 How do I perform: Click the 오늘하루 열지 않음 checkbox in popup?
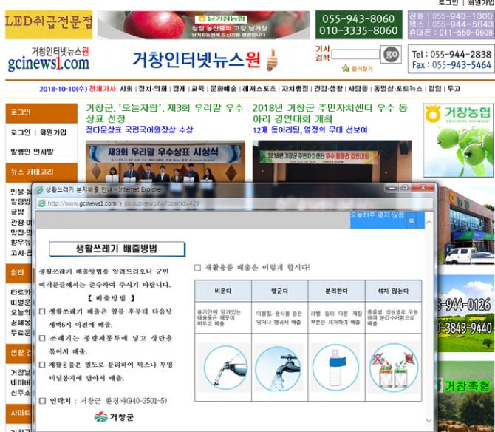[x=412, y=221]
